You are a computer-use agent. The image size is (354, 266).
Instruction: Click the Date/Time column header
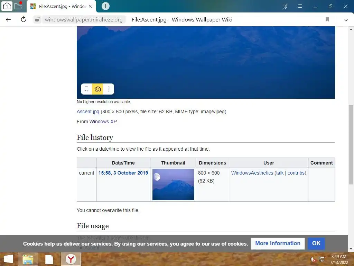coord(123,163)
